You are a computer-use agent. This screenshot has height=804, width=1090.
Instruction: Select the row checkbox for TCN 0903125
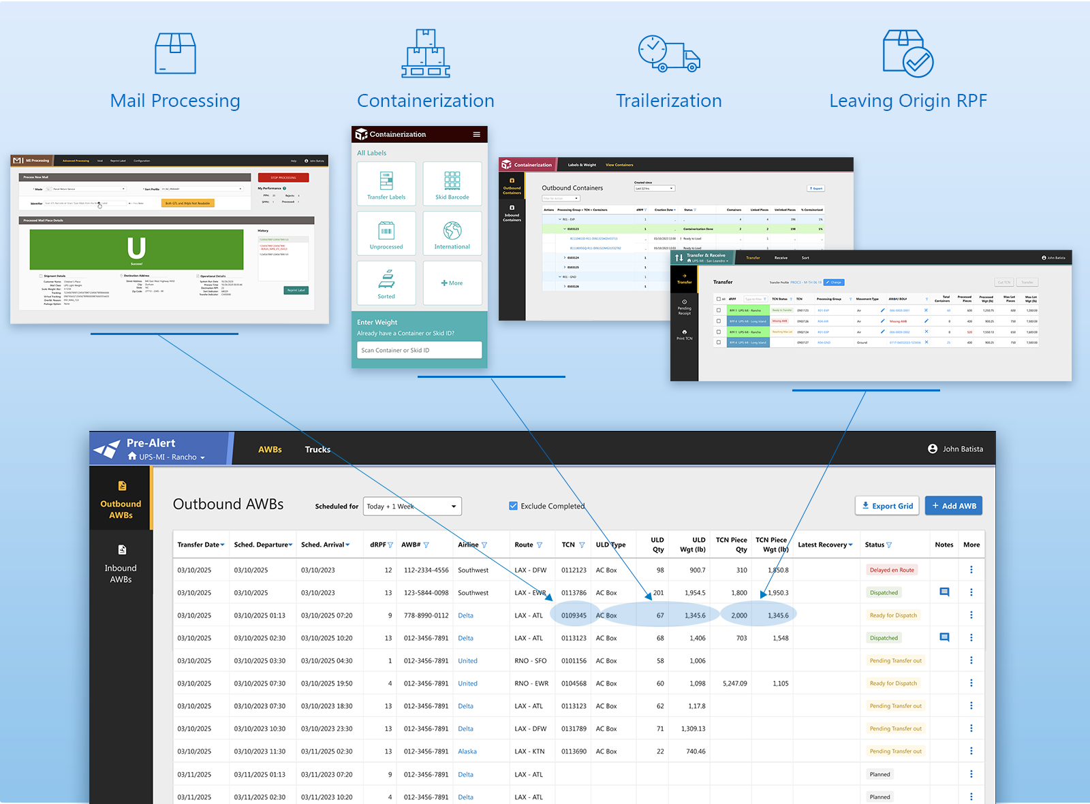click(x=719, y=310)
